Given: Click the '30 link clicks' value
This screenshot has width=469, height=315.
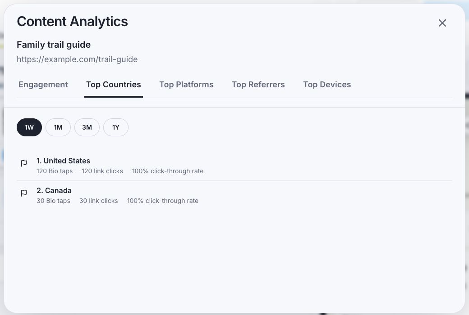Looking at the screenshot, I should (99, 201).
